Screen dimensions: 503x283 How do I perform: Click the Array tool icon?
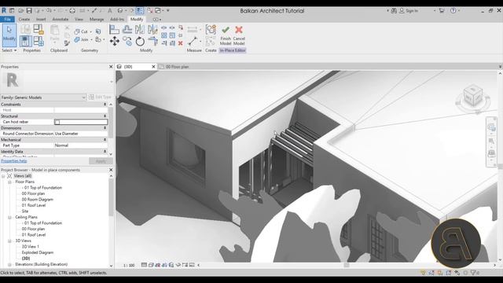(x=164, y=35)
